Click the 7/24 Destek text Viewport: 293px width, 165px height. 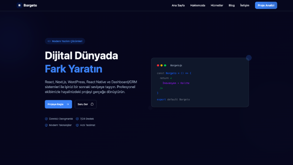coord(87,119)
